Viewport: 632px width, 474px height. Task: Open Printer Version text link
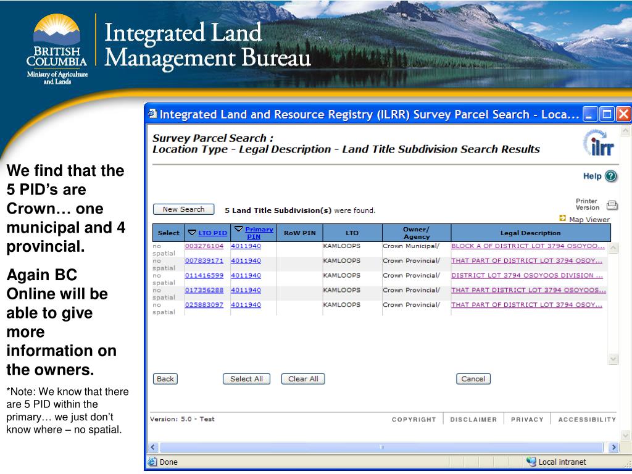[x=588, y=204]
